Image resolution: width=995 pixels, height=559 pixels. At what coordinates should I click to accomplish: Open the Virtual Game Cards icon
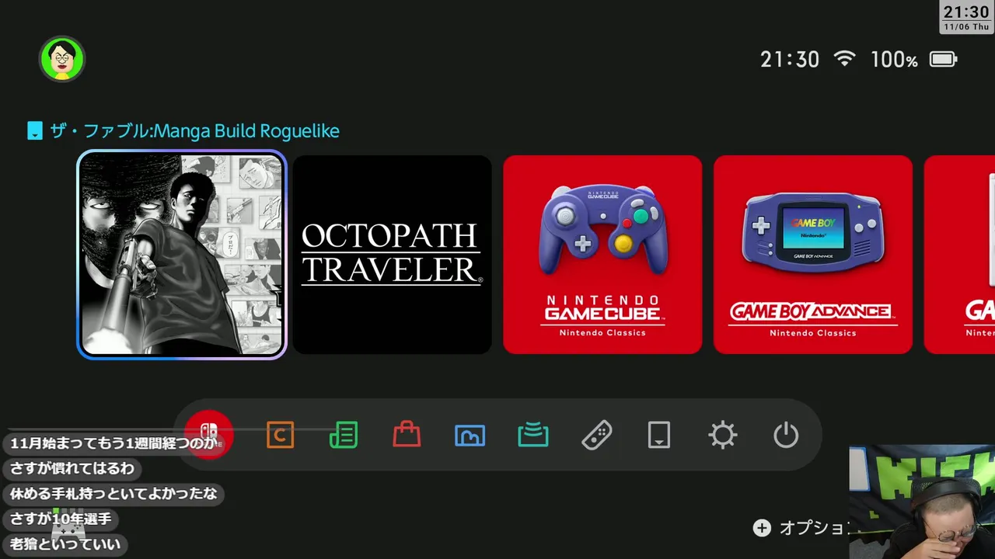(659, 435)
